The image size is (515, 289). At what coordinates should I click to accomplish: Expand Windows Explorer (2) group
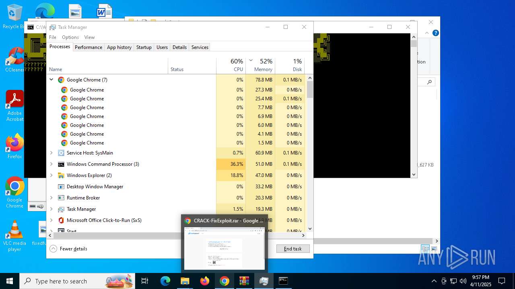tap(51, 175)
